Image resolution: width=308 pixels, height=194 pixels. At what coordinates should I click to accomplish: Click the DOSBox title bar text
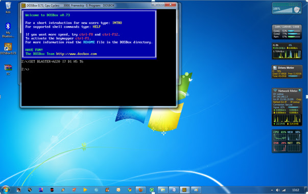(70, 6)
